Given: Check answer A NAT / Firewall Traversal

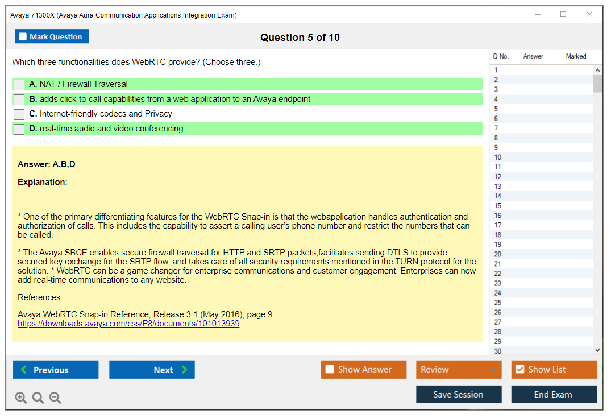Looking at the screenshot, I should pos(19,85).
